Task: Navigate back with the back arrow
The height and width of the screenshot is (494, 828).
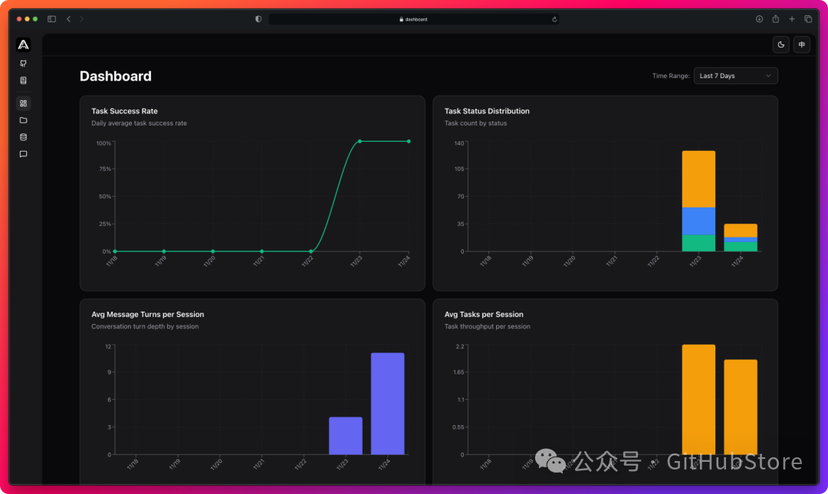Action: [x=68, y=19]
